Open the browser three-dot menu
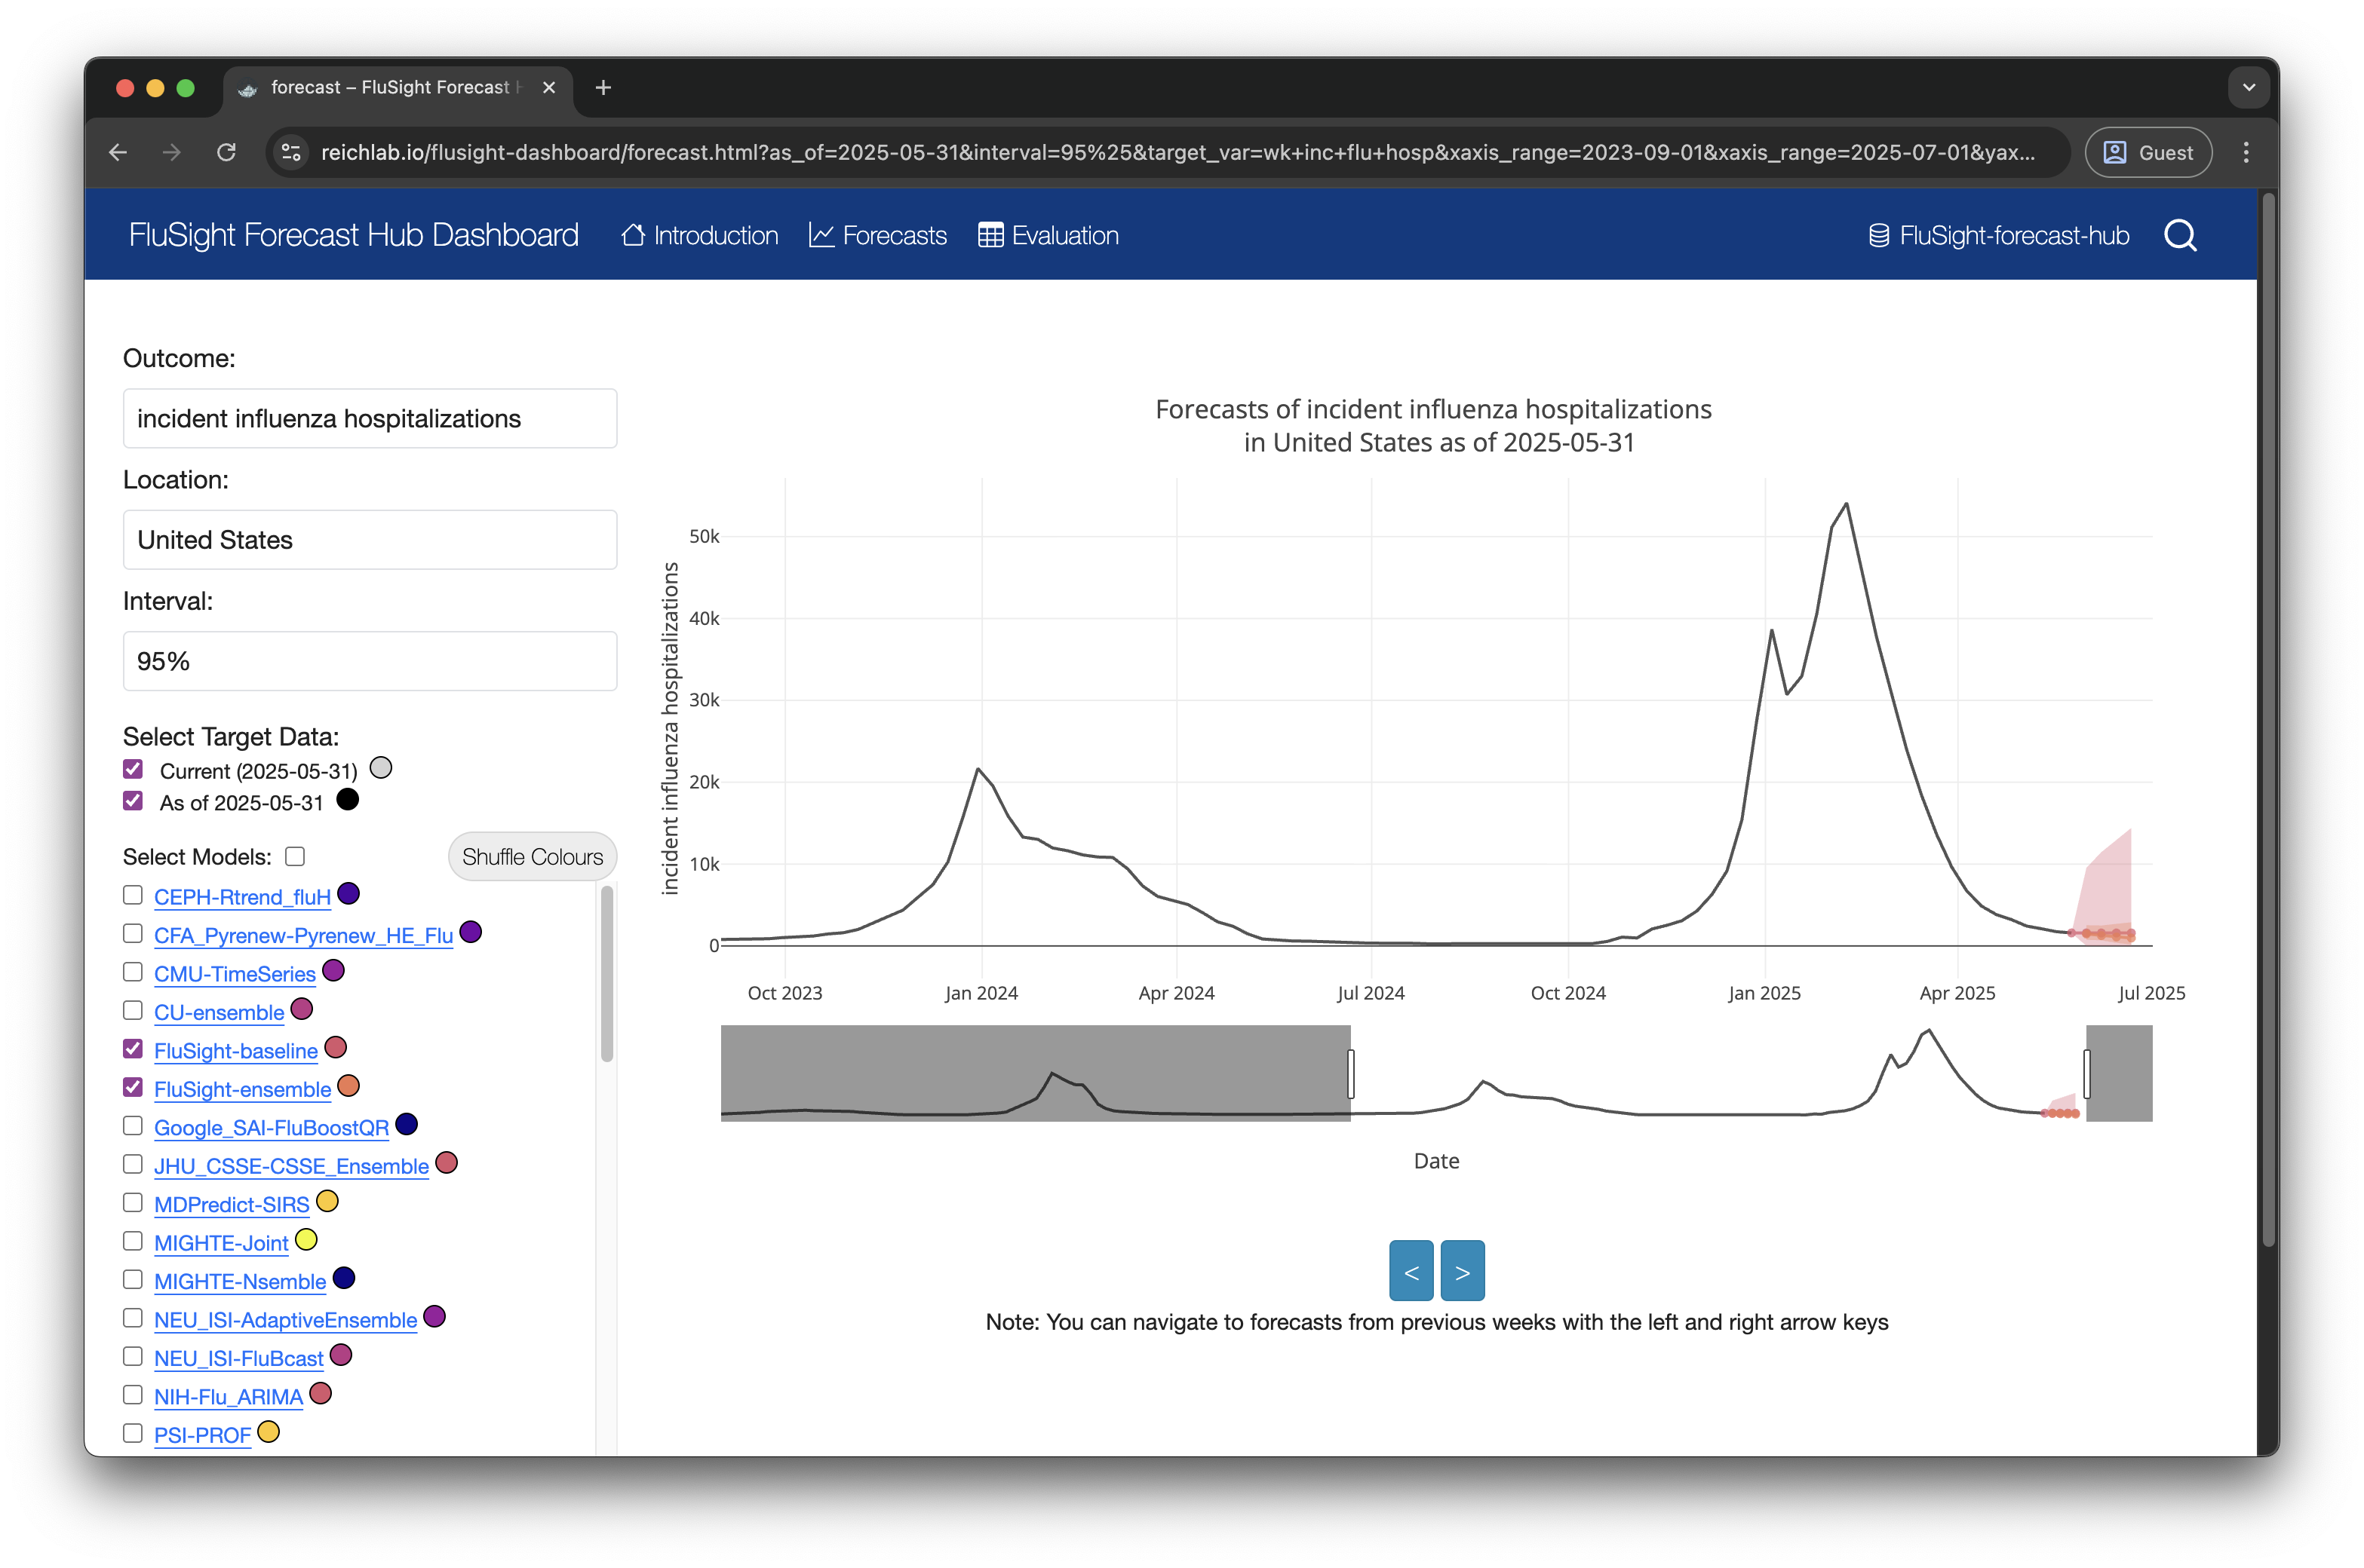The height and width of the screenshot is (1568, 2364). click(2246, 152)
